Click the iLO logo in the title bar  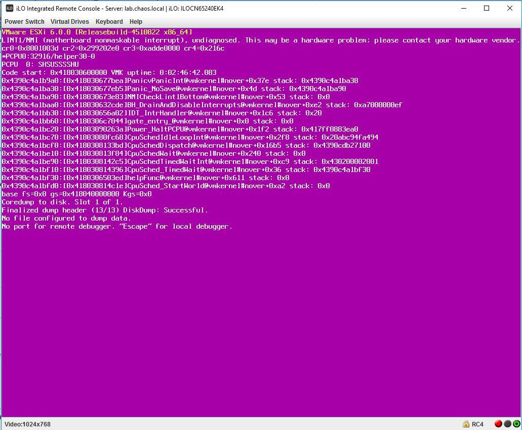click(10, 8)
